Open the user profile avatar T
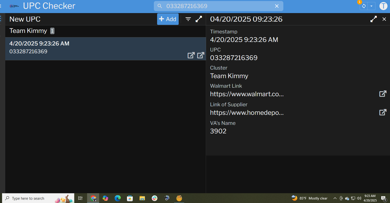 click(x=383, y=6)
